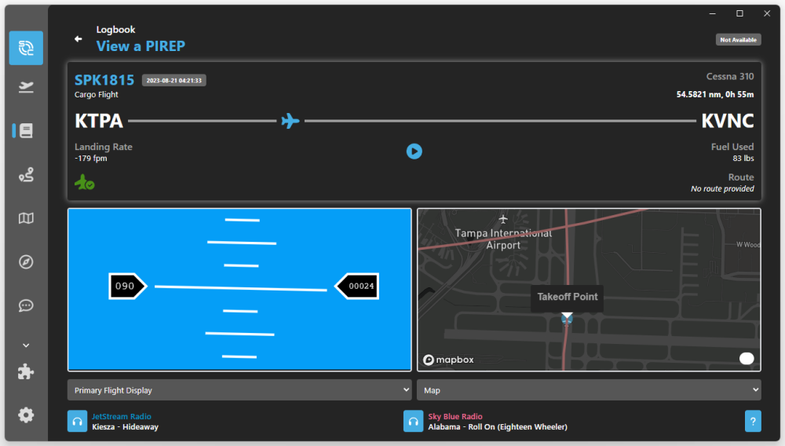Play the flight replay button
This screenshot has height=446, width=785.
(x=414, y=152)
